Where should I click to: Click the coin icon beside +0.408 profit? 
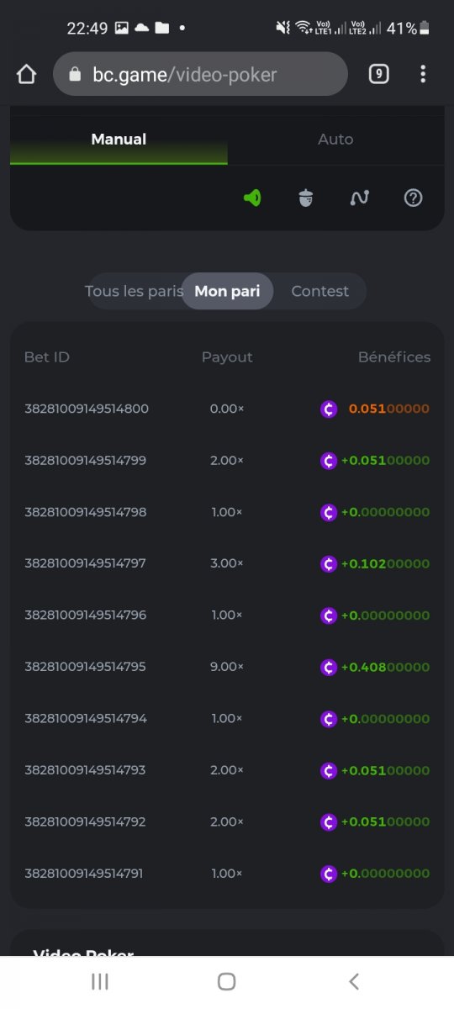tap(329, 667)
